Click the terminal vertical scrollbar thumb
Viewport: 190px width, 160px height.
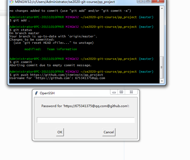tap(162, 67)
